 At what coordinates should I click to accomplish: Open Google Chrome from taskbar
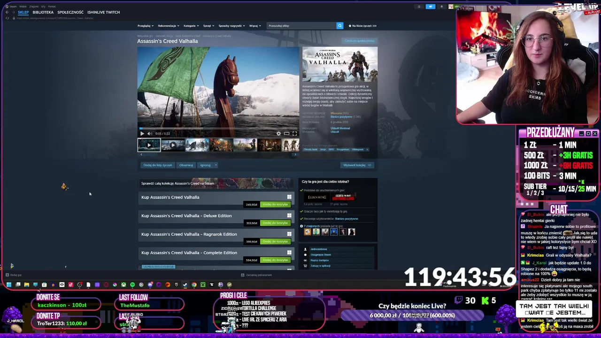(194, 284)
